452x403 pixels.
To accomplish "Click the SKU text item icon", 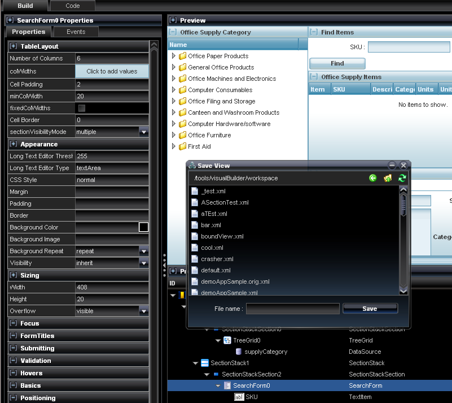I will tap(239, 397).
